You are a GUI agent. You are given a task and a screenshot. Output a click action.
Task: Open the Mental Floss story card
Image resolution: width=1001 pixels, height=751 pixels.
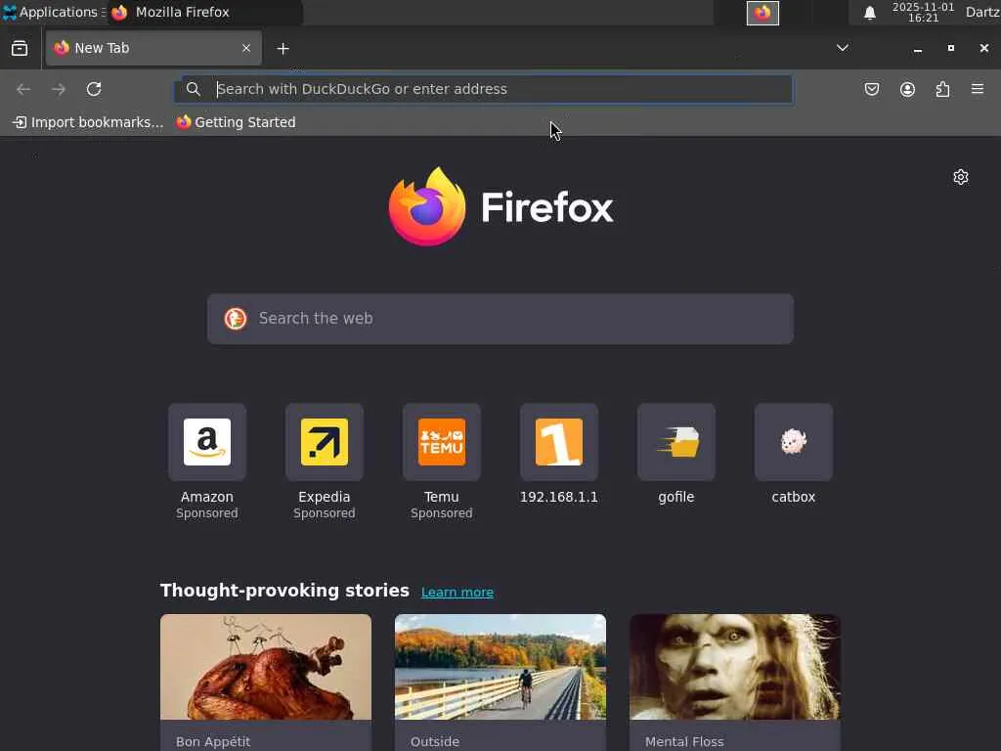pyautogui.click(x=735, y=682)
